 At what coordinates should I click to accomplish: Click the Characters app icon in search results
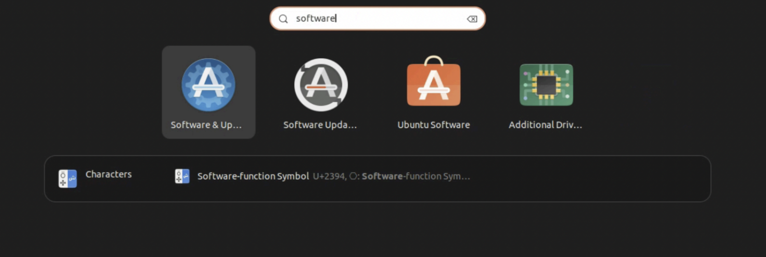click(x=68, y=179)
